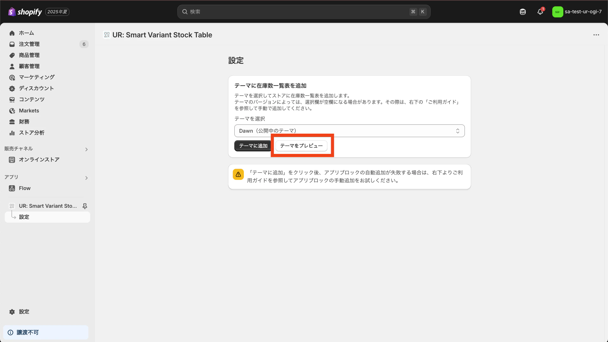Click the 販売チャネル section label

(18, 149)
